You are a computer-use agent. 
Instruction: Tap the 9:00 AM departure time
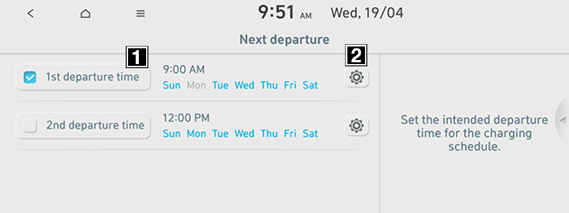[184, 69]
